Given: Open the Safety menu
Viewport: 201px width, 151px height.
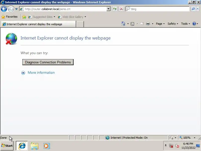Looking at the screenshot, I should [173, 24].
